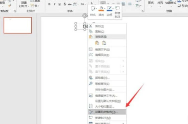Viewport: 188px width, 124px height.
Task: Open paragraph group dialog launcher
Action: [143, 11]
